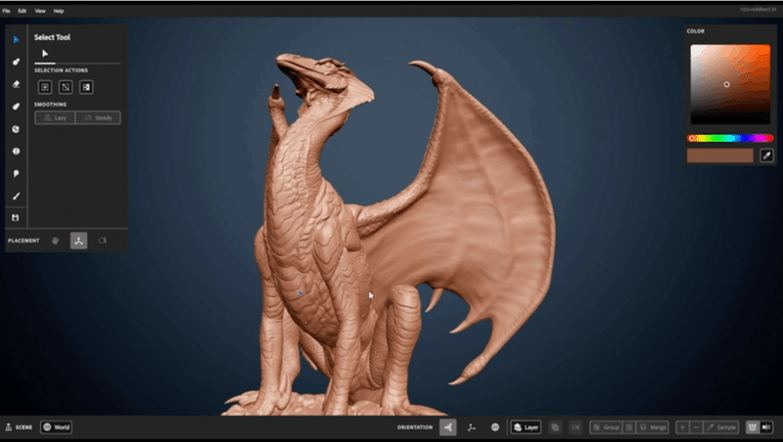The image size is (783, 442).
Task: Click the rainbow hue slider
Action: point(730,138)
